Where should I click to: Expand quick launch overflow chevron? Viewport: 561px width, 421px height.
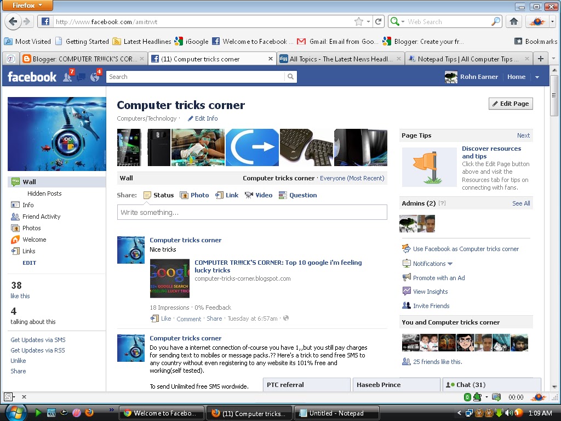tap(112, 409)
